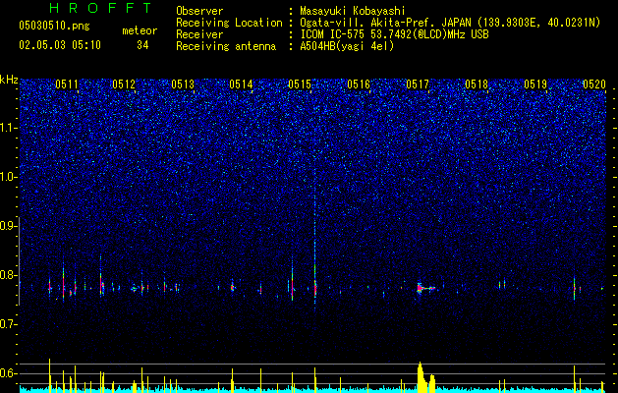Click the Observer label
This screenshot has height=393, width=618.
(199, 11)
